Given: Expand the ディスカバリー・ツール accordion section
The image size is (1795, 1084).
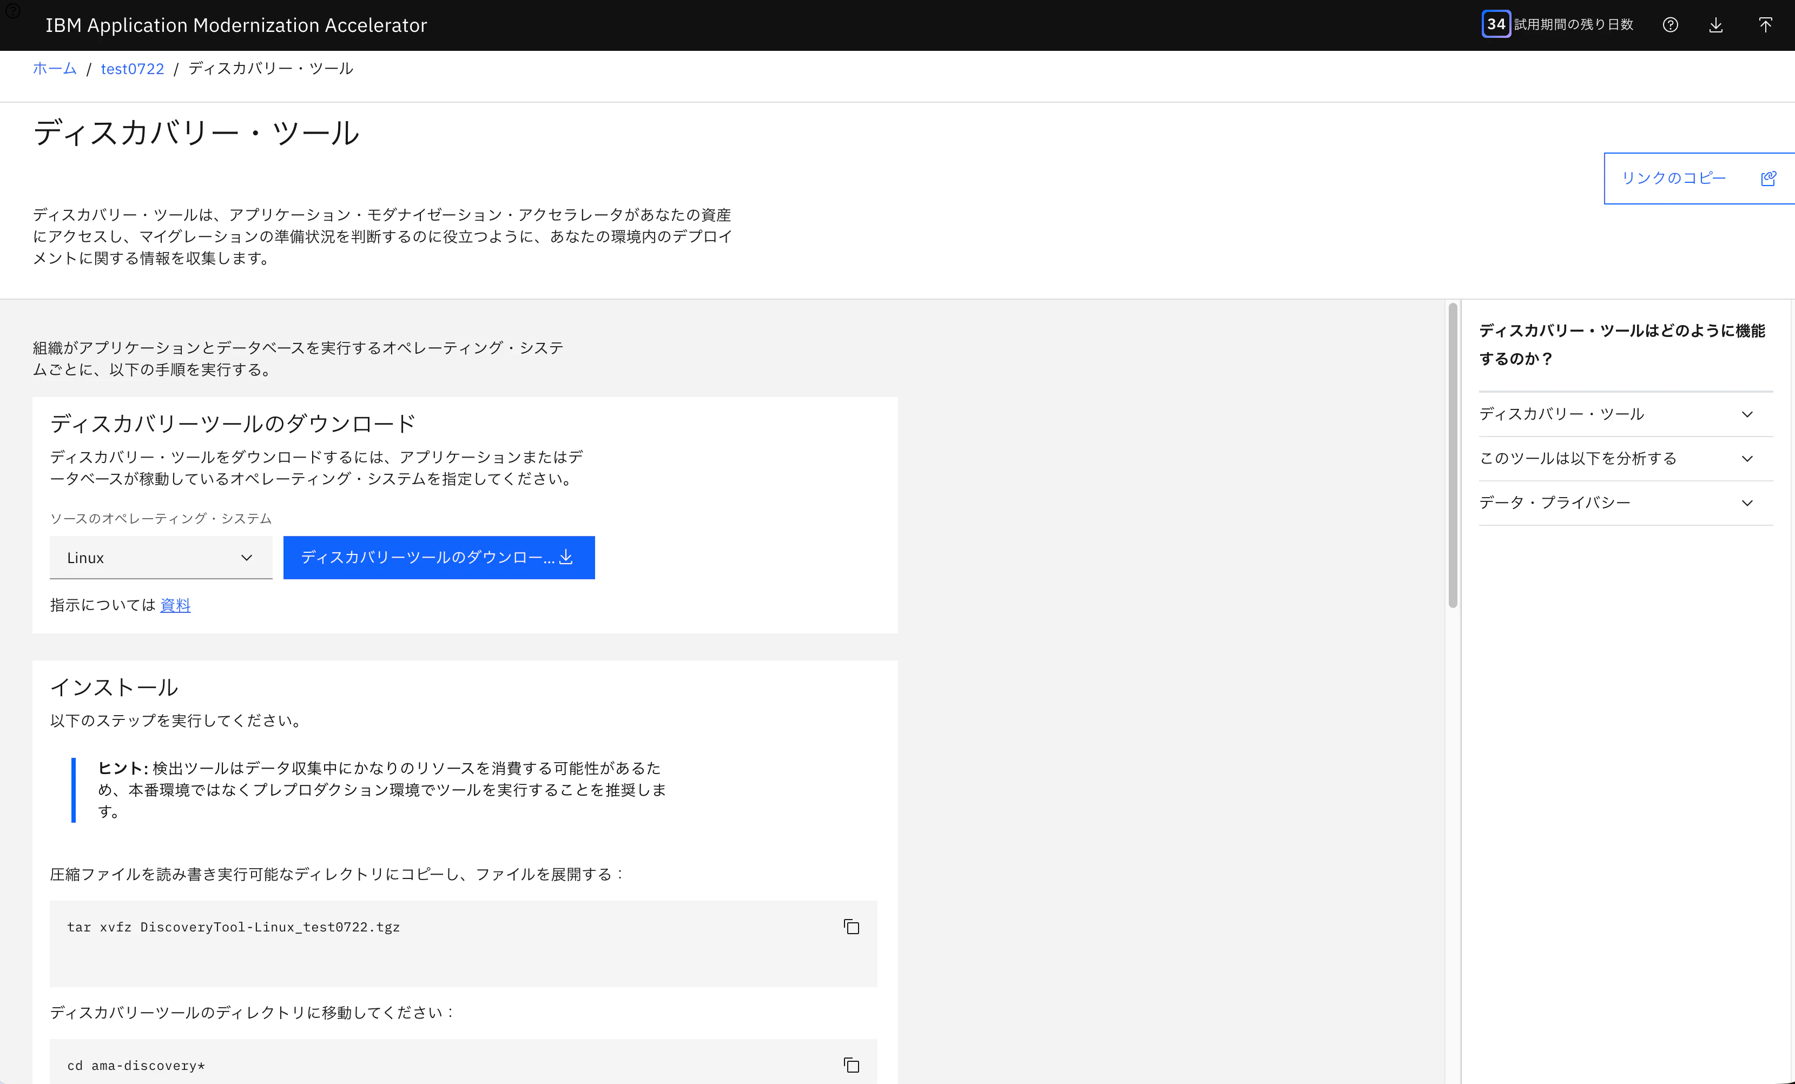Looking at the screenshot, I should point(1625,414).
